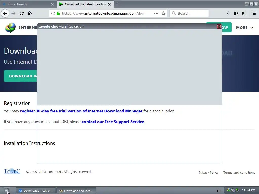
Task: Click the green padlock security icon
Action: (x=58, y=13)
